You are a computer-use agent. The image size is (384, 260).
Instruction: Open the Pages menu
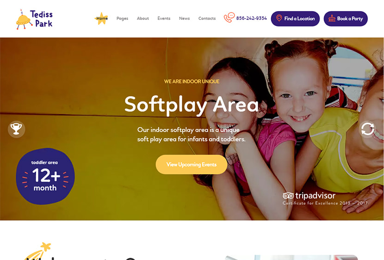pos(122,19)
